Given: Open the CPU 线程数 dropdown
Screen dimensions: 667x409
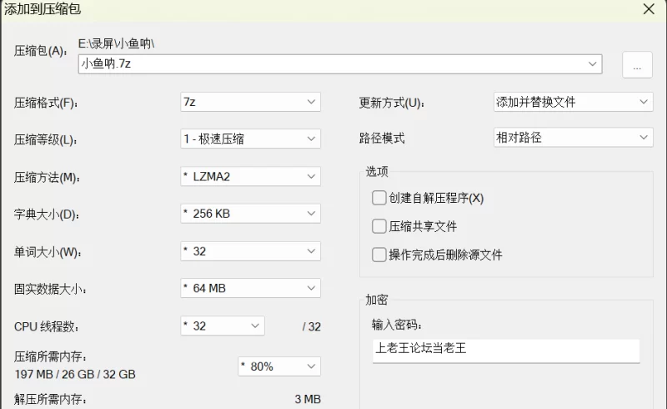Looking at the screenshot, I should pos(223,326).
